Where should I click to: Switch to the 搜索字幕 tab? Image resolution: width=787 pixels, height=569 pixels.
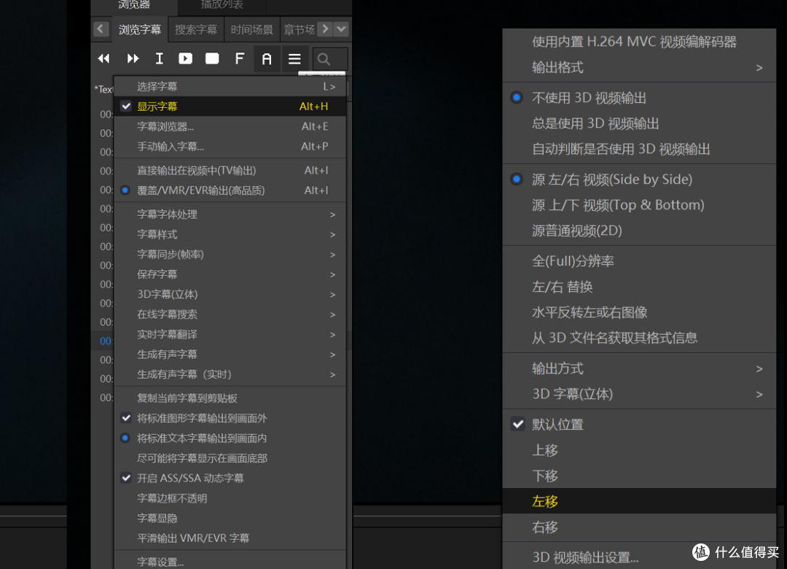click(x=196, y=30)
